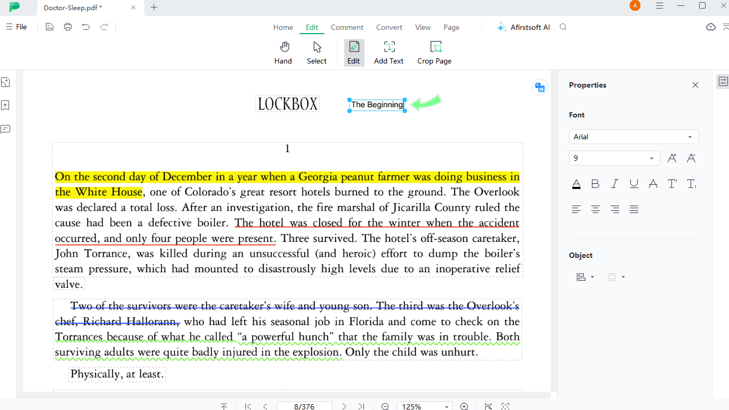This screenshot has height=410, width=729.
Task: Open the 125% zoom level dropdown
Action: [425, 406]
